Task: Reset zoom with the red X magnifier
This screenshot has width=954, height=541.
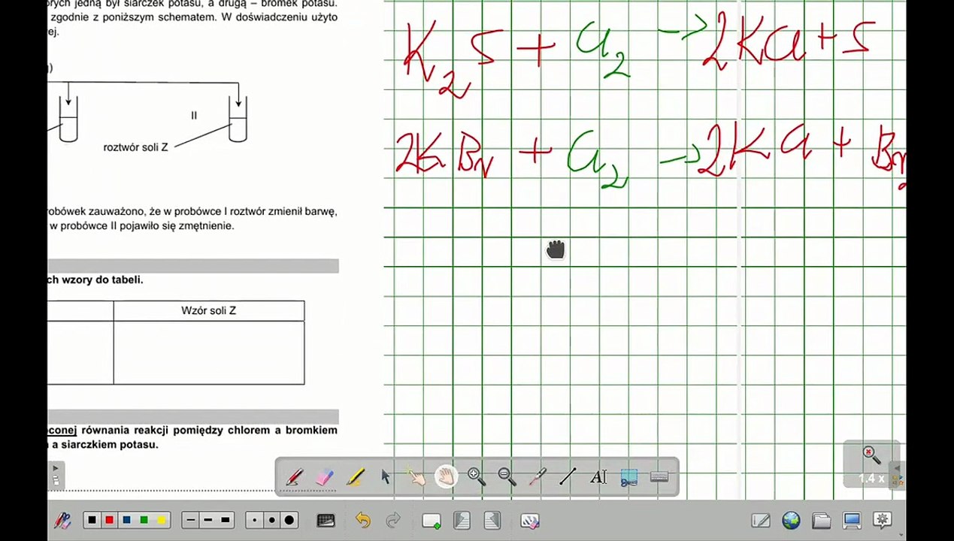Action: point(871,455)
